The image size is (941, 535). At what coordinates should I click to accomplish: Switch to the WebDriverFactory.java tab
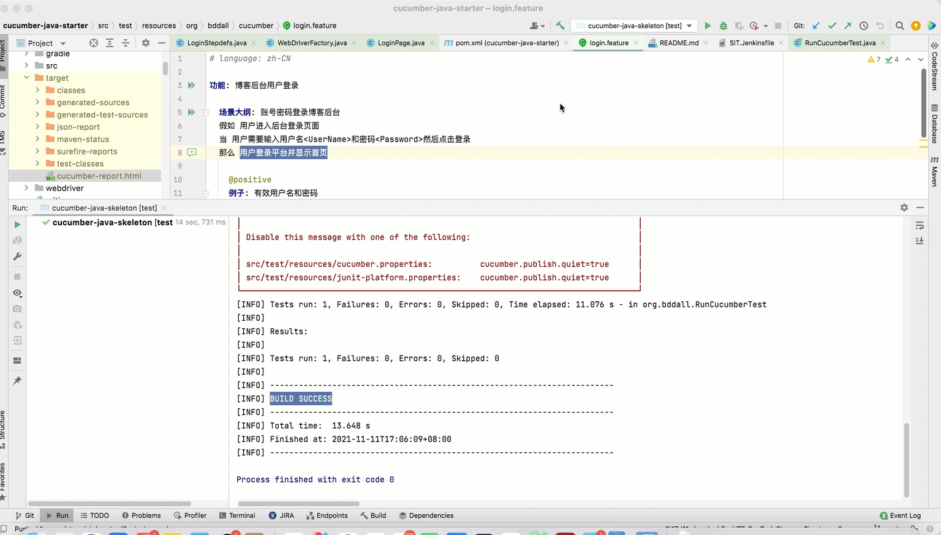(312, 43)
